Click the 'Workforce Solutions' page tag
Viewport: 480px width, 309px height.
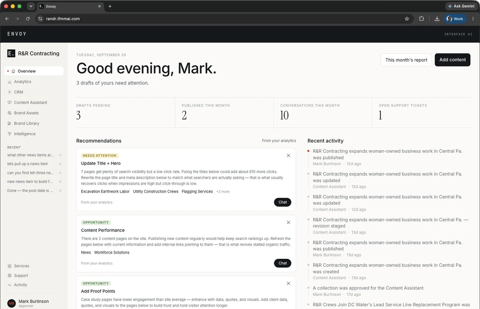pos(112,252)
